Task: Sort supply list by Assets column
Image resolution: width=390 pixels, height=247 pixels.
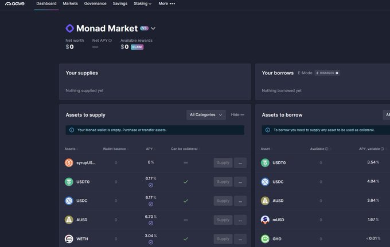Action: click(71, 149)
